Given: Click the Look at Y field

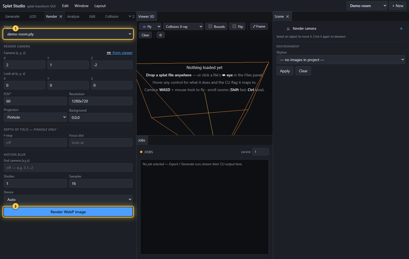Looking at the screenshot, I should click(68, 85).
